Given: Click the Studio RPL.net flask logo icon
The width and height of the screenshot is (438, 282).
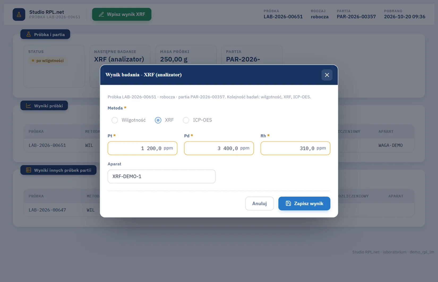Looking at the screenshot, I should [19, 14].
